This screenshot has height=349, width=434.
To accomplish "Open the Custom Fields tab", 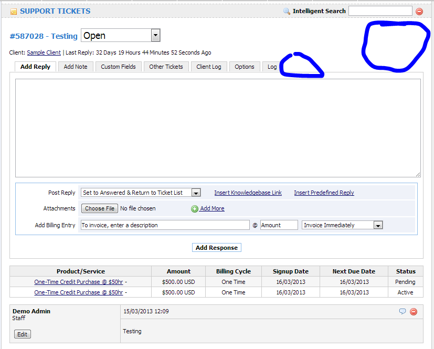I will tap(118, 67).
